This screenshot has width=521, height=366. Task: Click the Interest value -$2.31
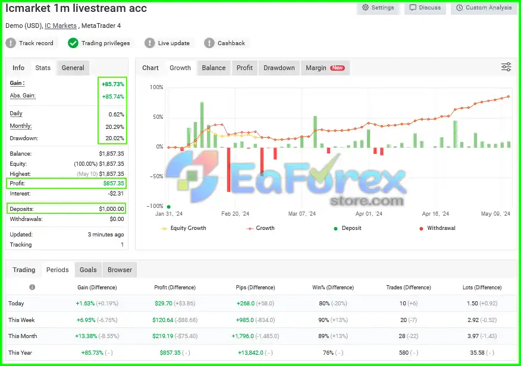click(x=116, y=194)
